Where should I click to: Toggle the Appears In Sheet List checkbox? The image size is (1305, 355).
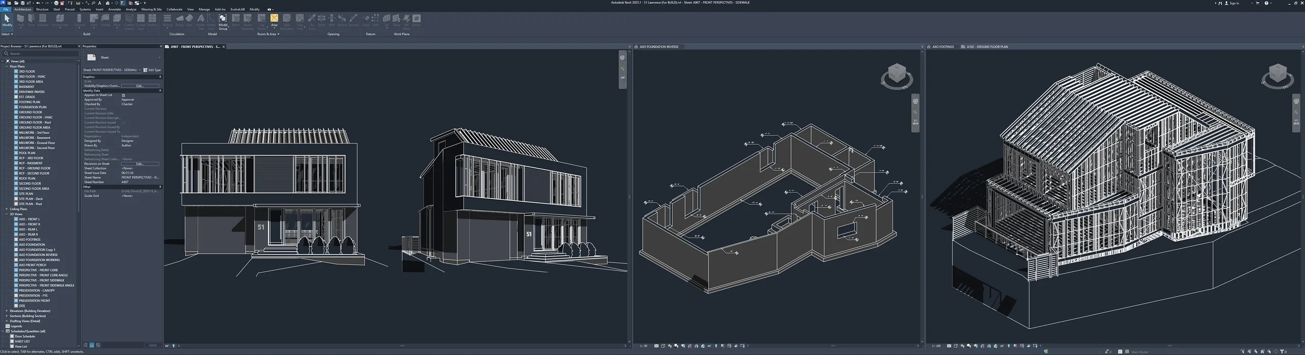123,95
